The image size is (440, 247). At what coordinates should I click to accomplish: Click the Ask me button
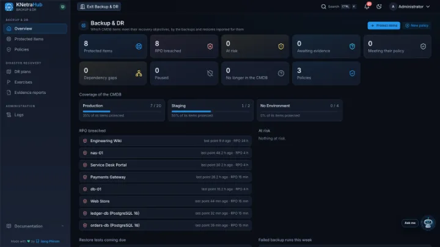pyautogui.click(x=410, y=223)
